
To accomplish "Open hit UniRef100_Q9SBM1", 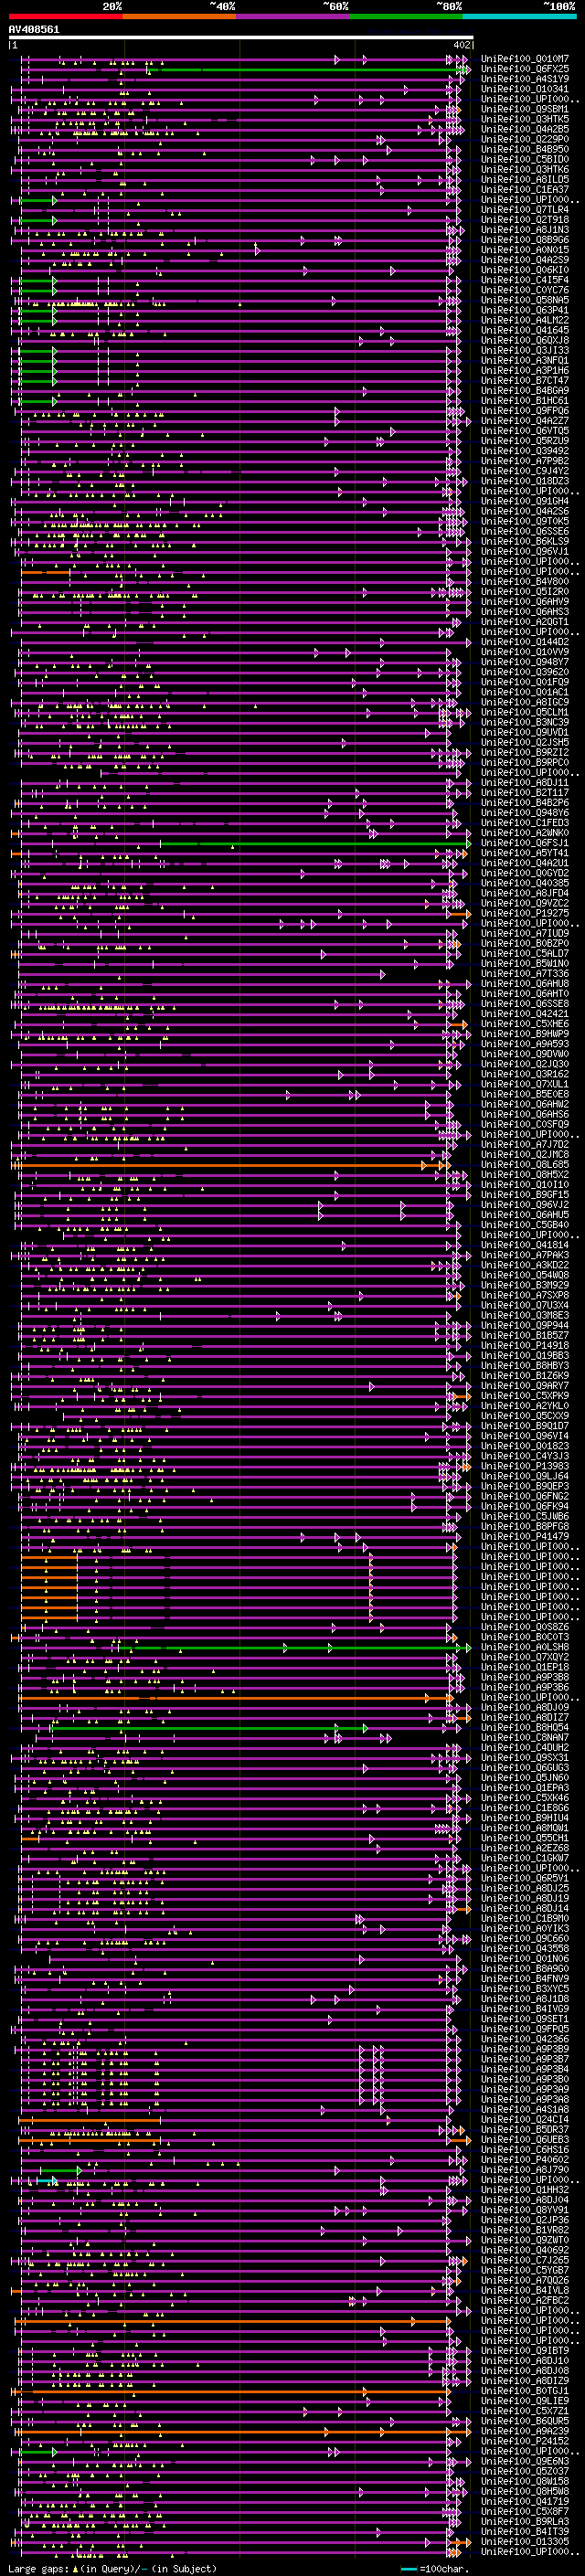I will click(x=524, y=109).
